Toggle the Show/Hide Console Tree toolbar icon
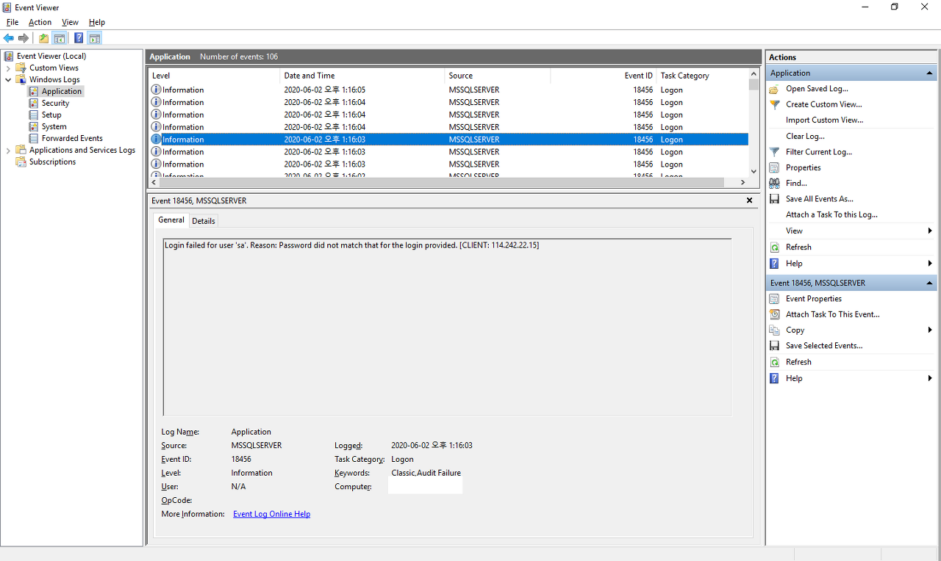 [x=60, y=38]
